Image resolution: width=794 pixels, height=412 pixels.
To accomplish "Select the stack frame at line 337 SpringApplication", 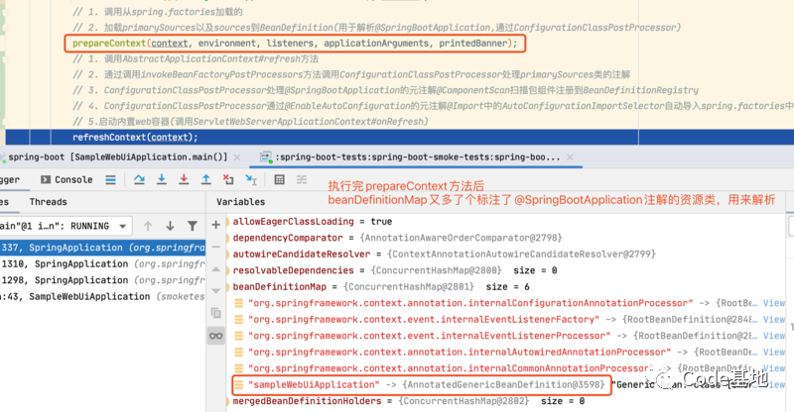I will coord(103,248).
